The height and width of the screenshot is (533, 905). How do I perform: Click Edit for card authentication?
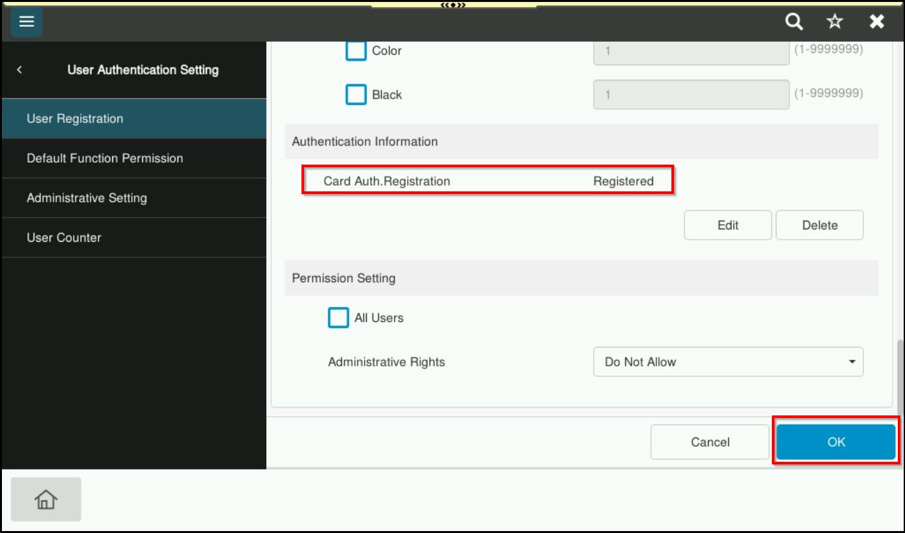[728, 225]
